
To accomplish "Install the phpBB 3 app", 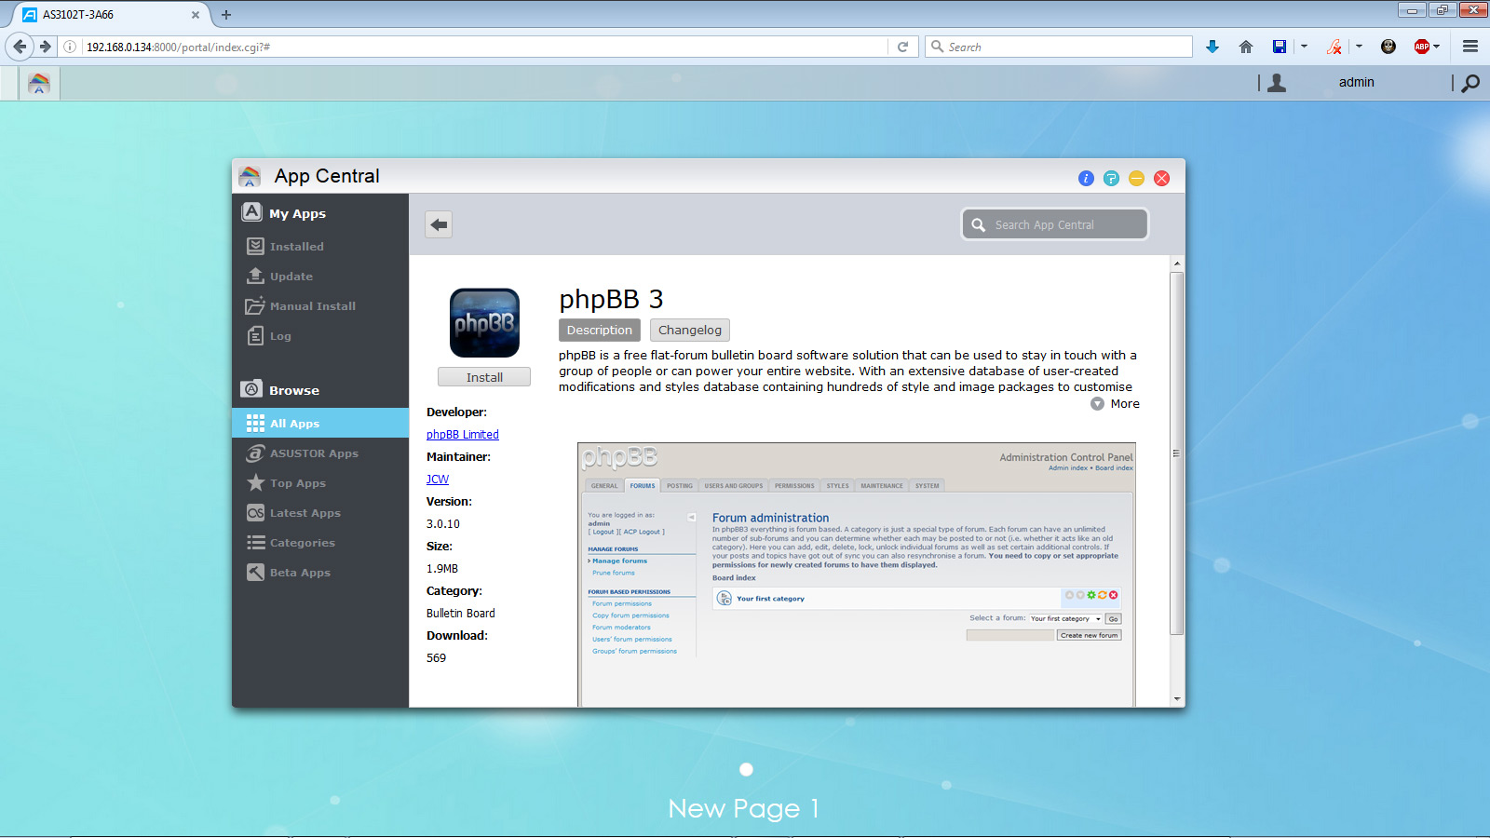I will [484, 377].
